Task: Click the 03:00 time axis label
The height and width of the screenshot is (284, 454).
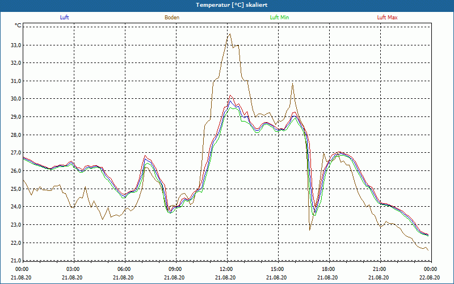Action: tap(74, 269)
